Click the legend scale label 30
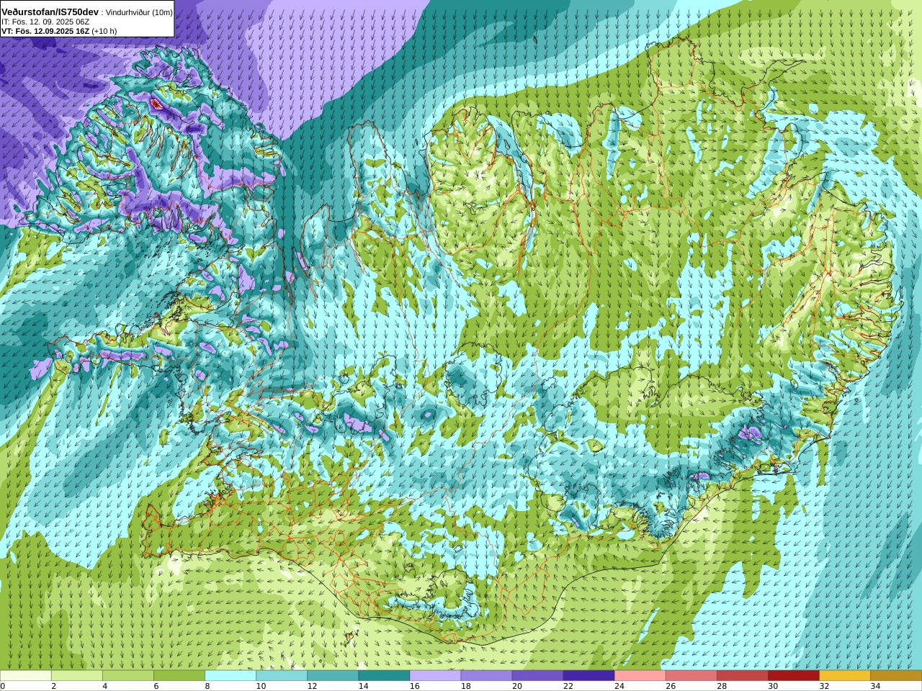Viewport: 922px width, 691px height. [773, 686]
